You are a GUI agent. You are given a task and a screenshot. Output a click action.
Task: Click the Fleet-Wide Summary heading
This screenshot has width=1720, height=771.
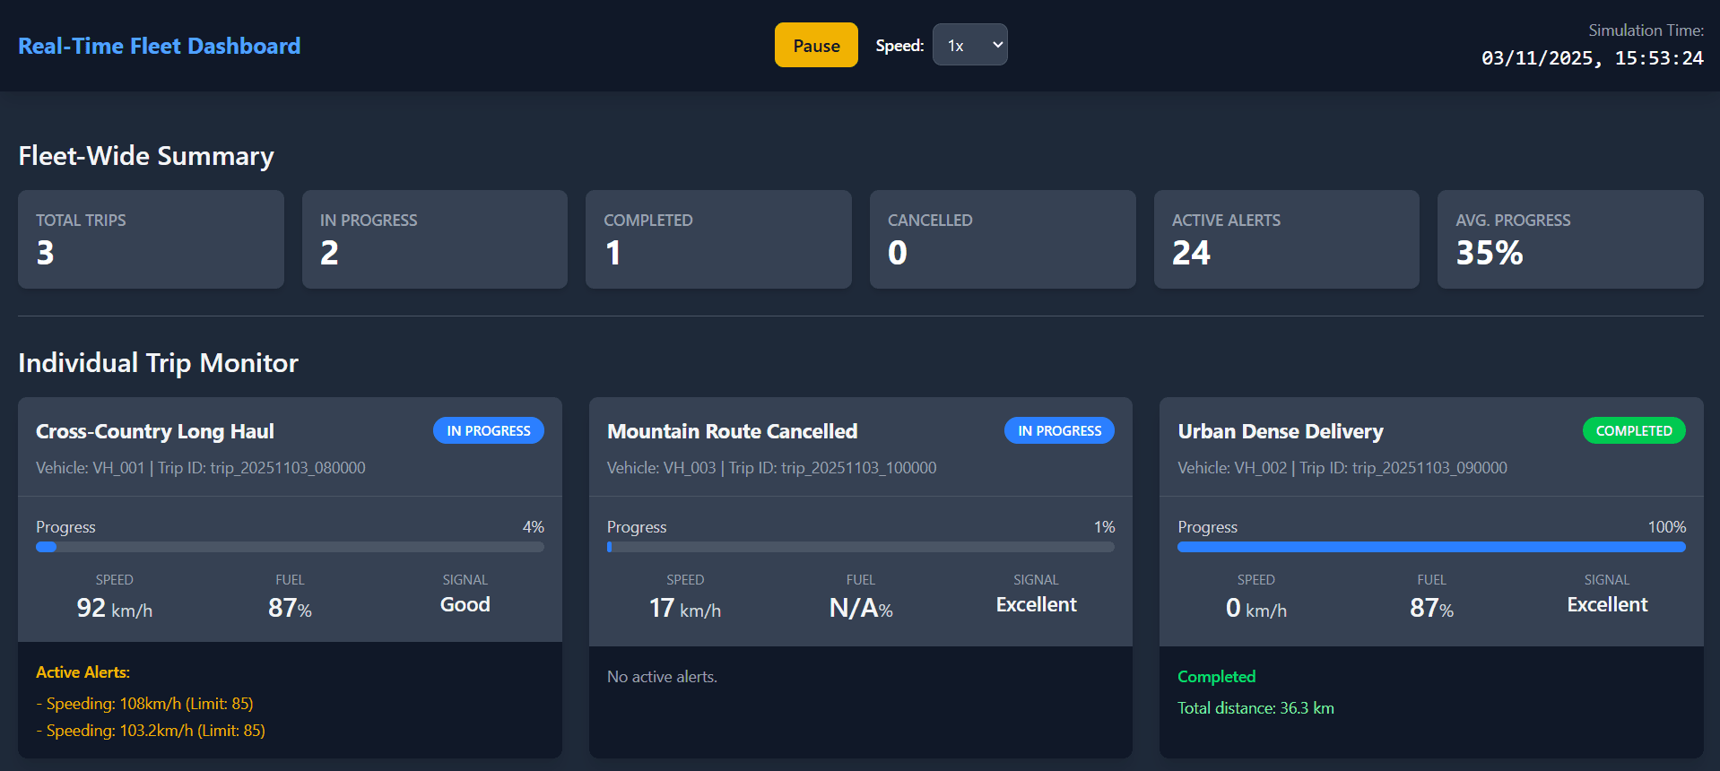pos(146,156)
